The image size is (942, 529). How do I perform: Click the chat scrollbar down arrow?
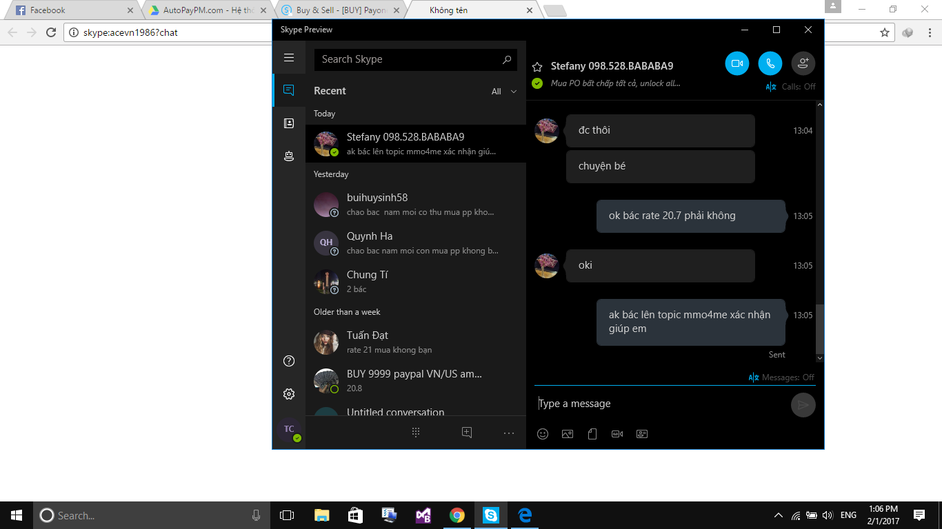click(820, 358)
